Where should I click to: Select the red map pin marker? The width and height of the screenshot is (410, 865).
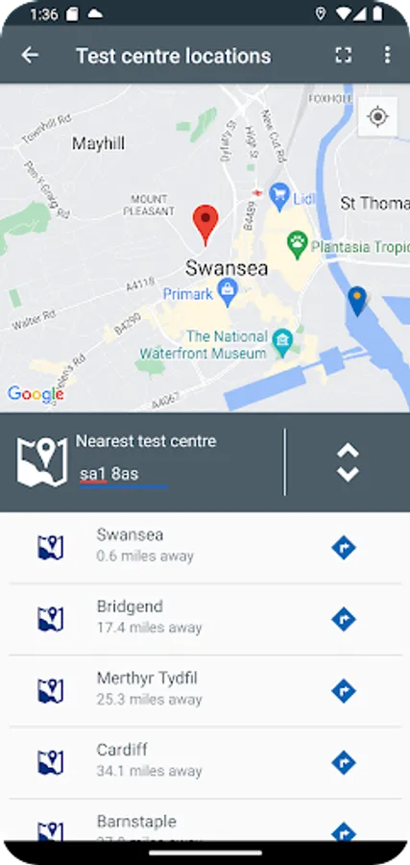[205, 225]
